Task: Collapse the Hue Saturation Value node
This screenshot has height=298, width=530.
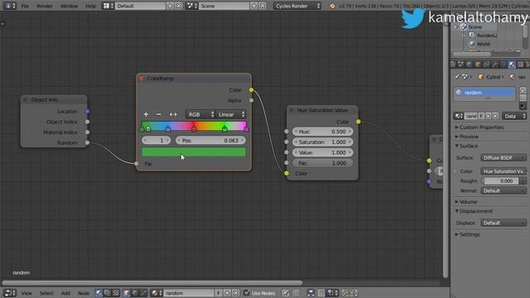Action: tap(291, 110)
